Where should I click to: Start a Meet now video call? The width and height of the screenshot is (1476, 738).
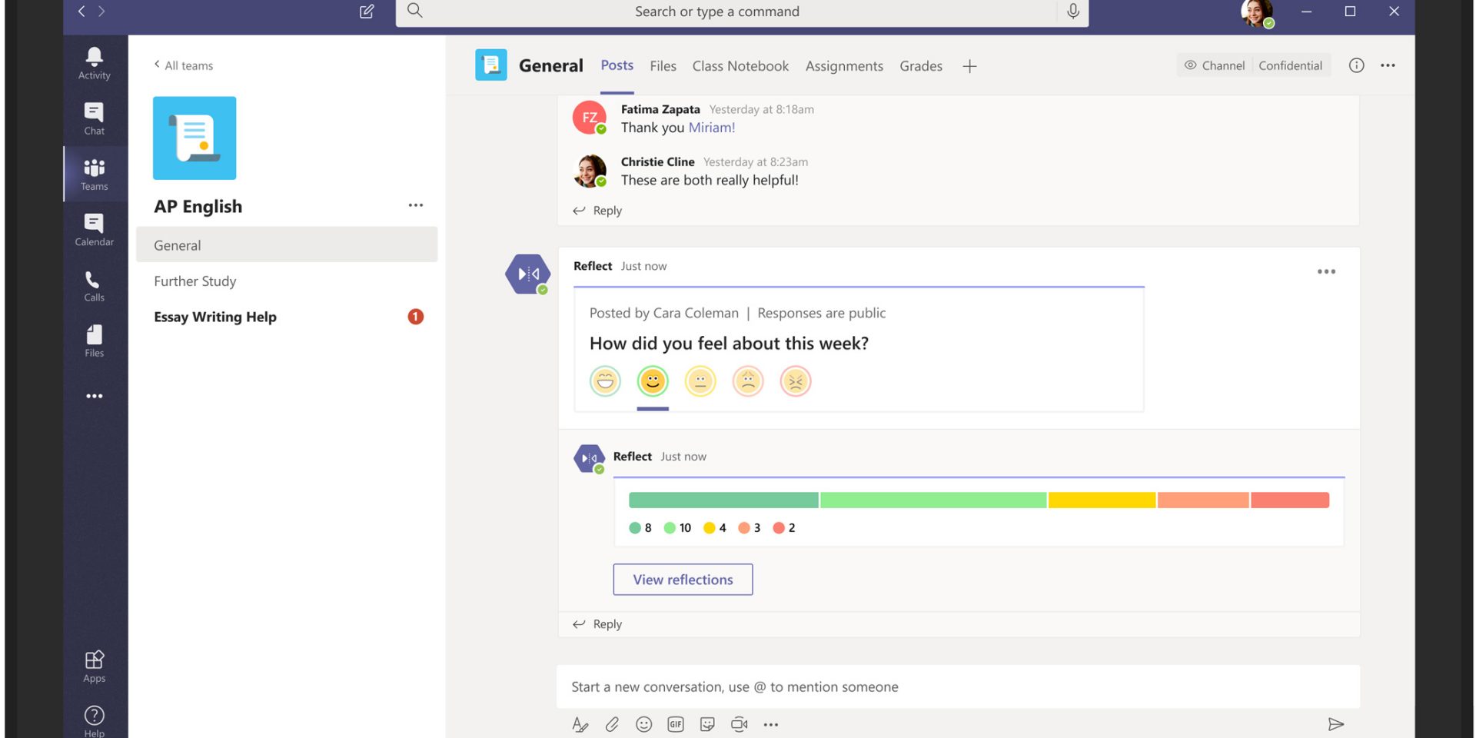click(x=740, y=724)
